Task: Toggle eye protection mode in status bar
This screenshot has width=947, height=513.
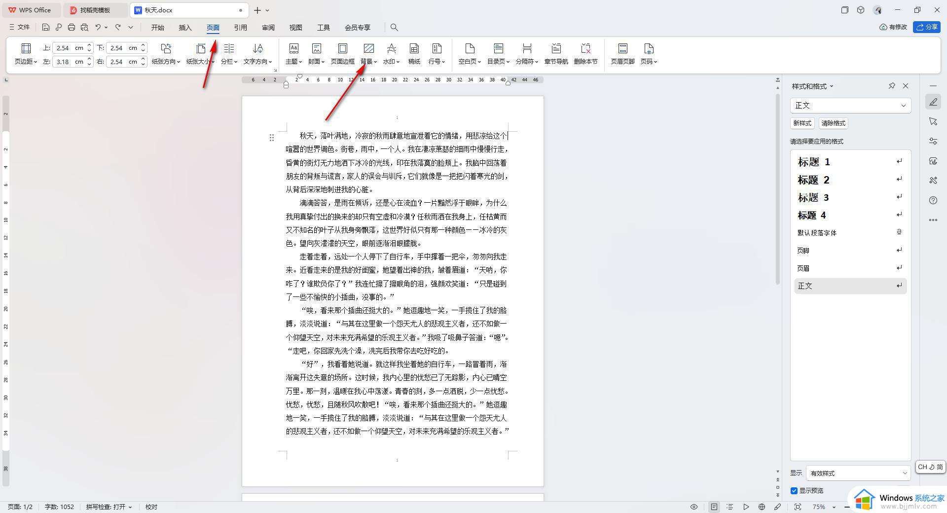Action: 694,507
